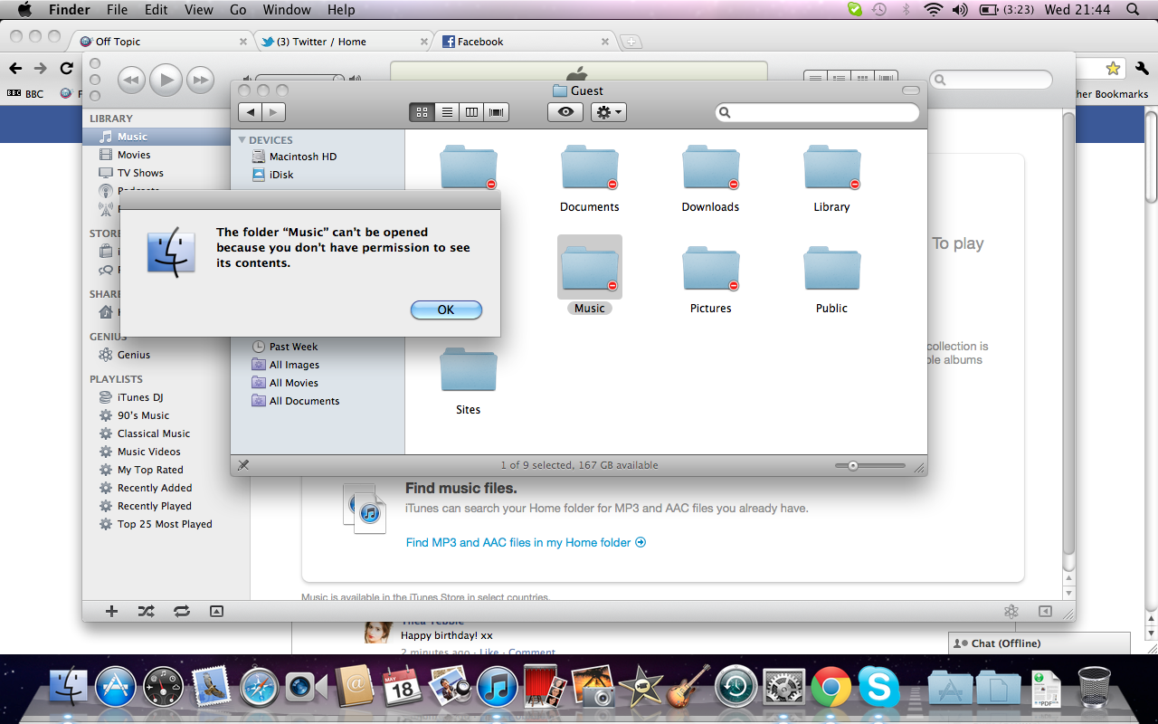This screenshot has height=724, width=1158.
Task: Open the Go menu in menu bar
Action: click(238, 10)
